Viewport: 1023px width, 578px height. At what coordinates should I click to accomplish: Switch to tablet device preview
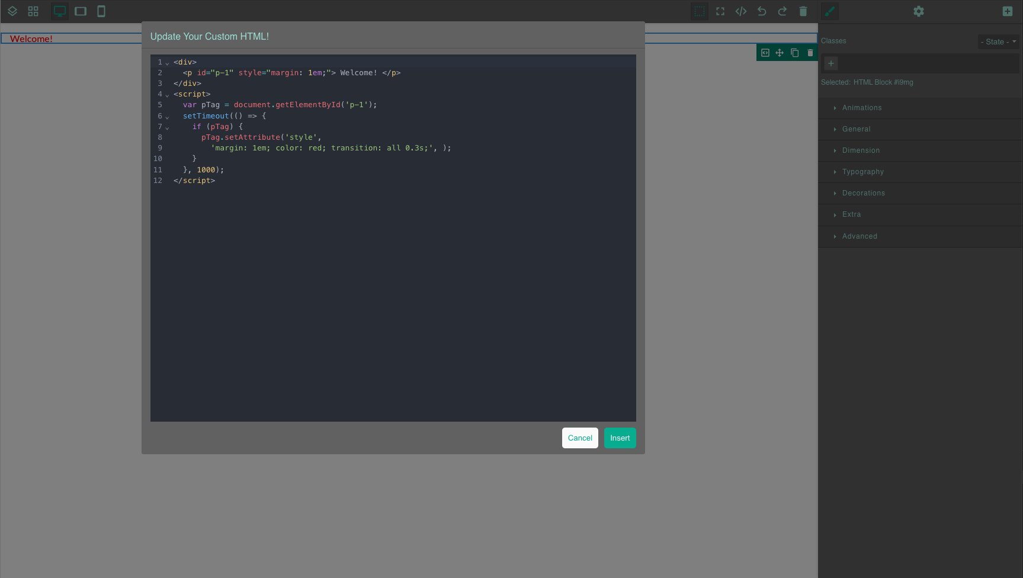pyautogui.click(x=81, y=11)
